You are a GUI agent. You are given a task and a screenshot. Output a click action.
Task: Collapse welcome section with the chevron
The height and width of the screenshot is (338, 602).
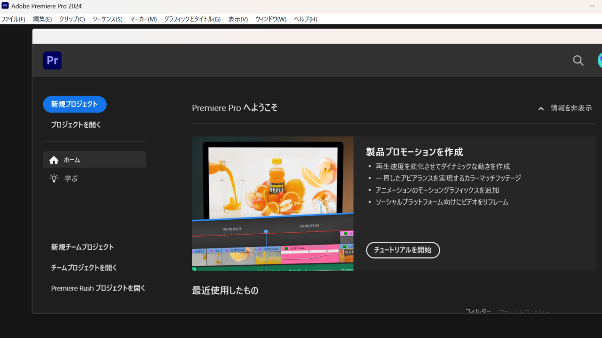541,108
